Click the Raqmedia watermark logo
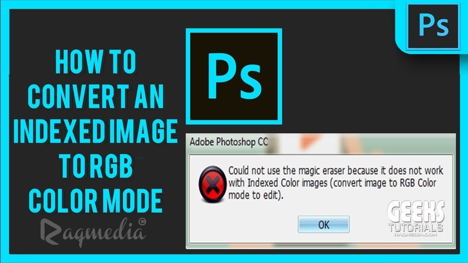 94,232
